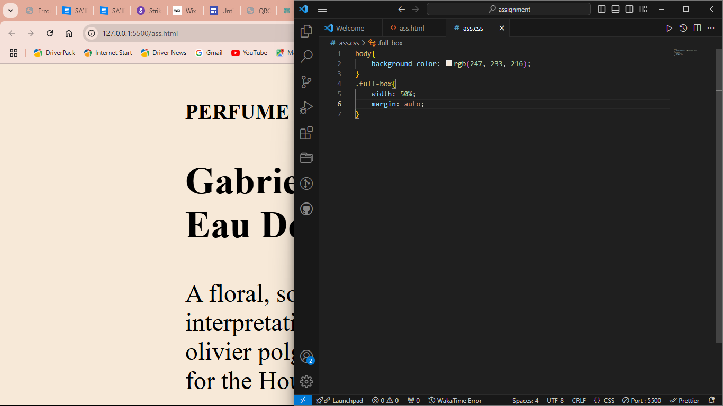Click the browser address bar URL
The width and height of the screenshot is (723, 406).
click(x=140, y=33)
